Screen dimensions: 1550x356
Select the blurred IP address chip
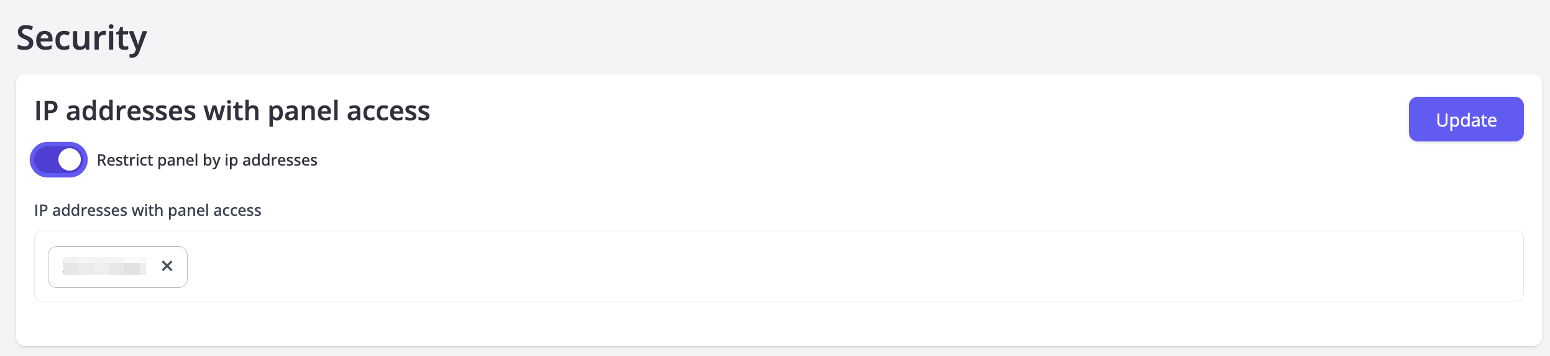pos(104,267)
